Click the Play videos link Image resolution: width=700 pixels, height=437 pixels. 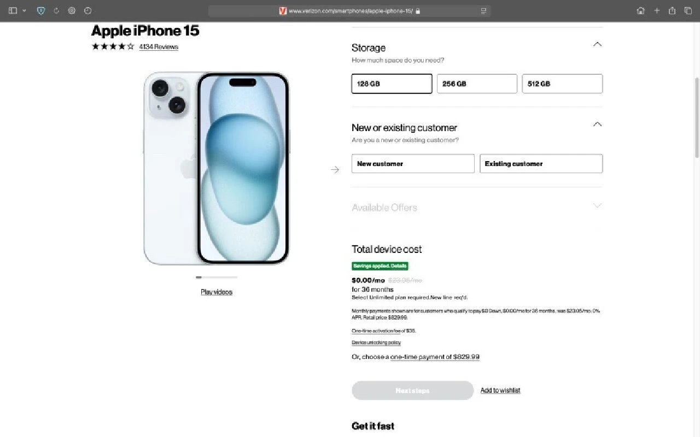tap(217, 292)
